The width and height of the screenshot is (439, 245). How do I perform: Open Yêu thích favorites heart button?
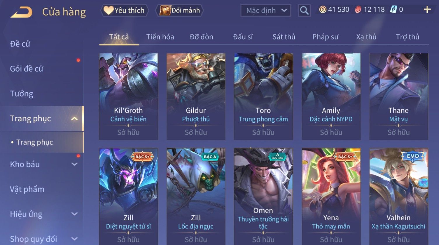[125, 10]
